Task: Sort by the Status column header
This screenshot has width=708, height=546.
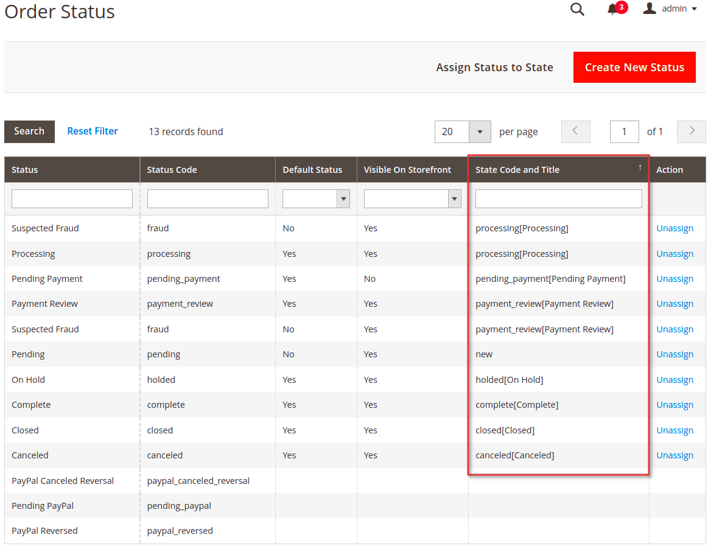Action: [x=72, y=170]
